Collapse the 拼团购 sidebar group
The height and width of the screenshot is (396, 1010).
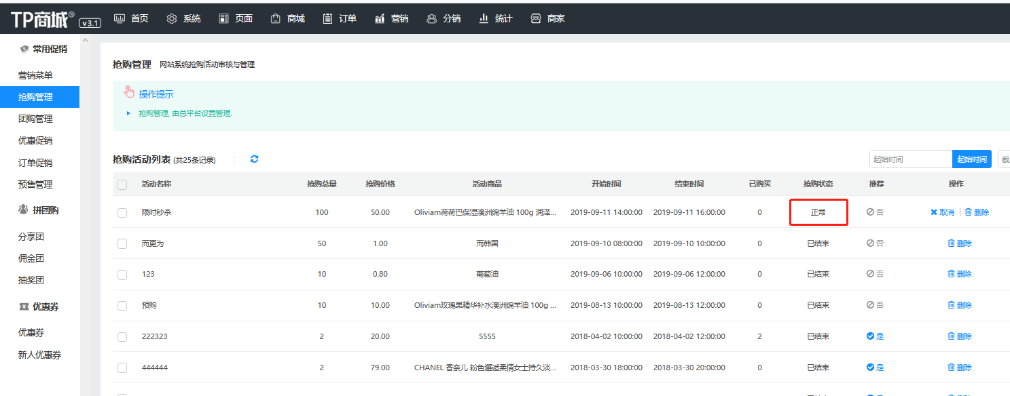coord(39,210)
